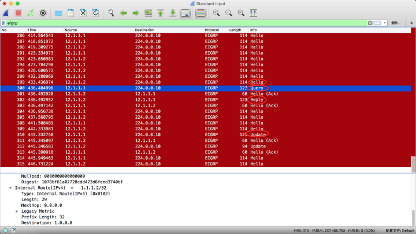
Task: Sort by the Length column header
Action: [239, 30]
